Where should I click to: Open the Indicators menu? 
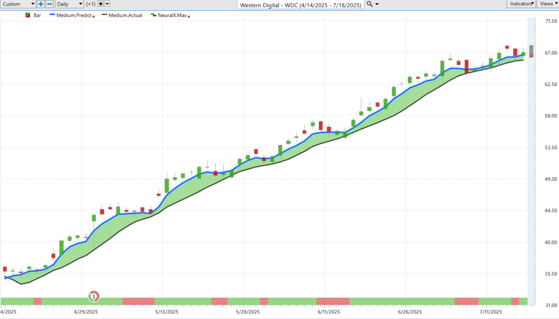coord(521,4)
